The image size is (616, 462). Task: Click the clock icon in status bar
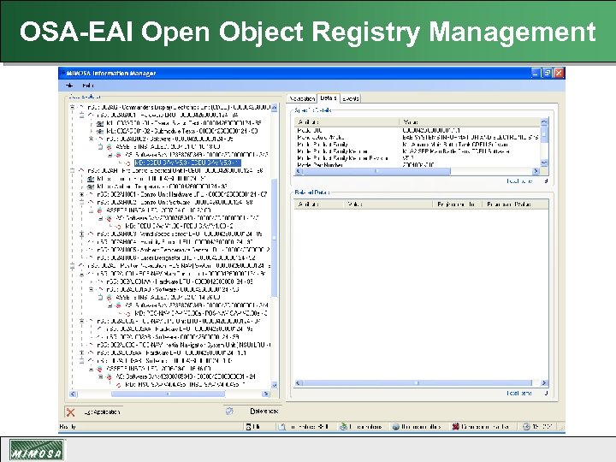click(x=526, y=427)
